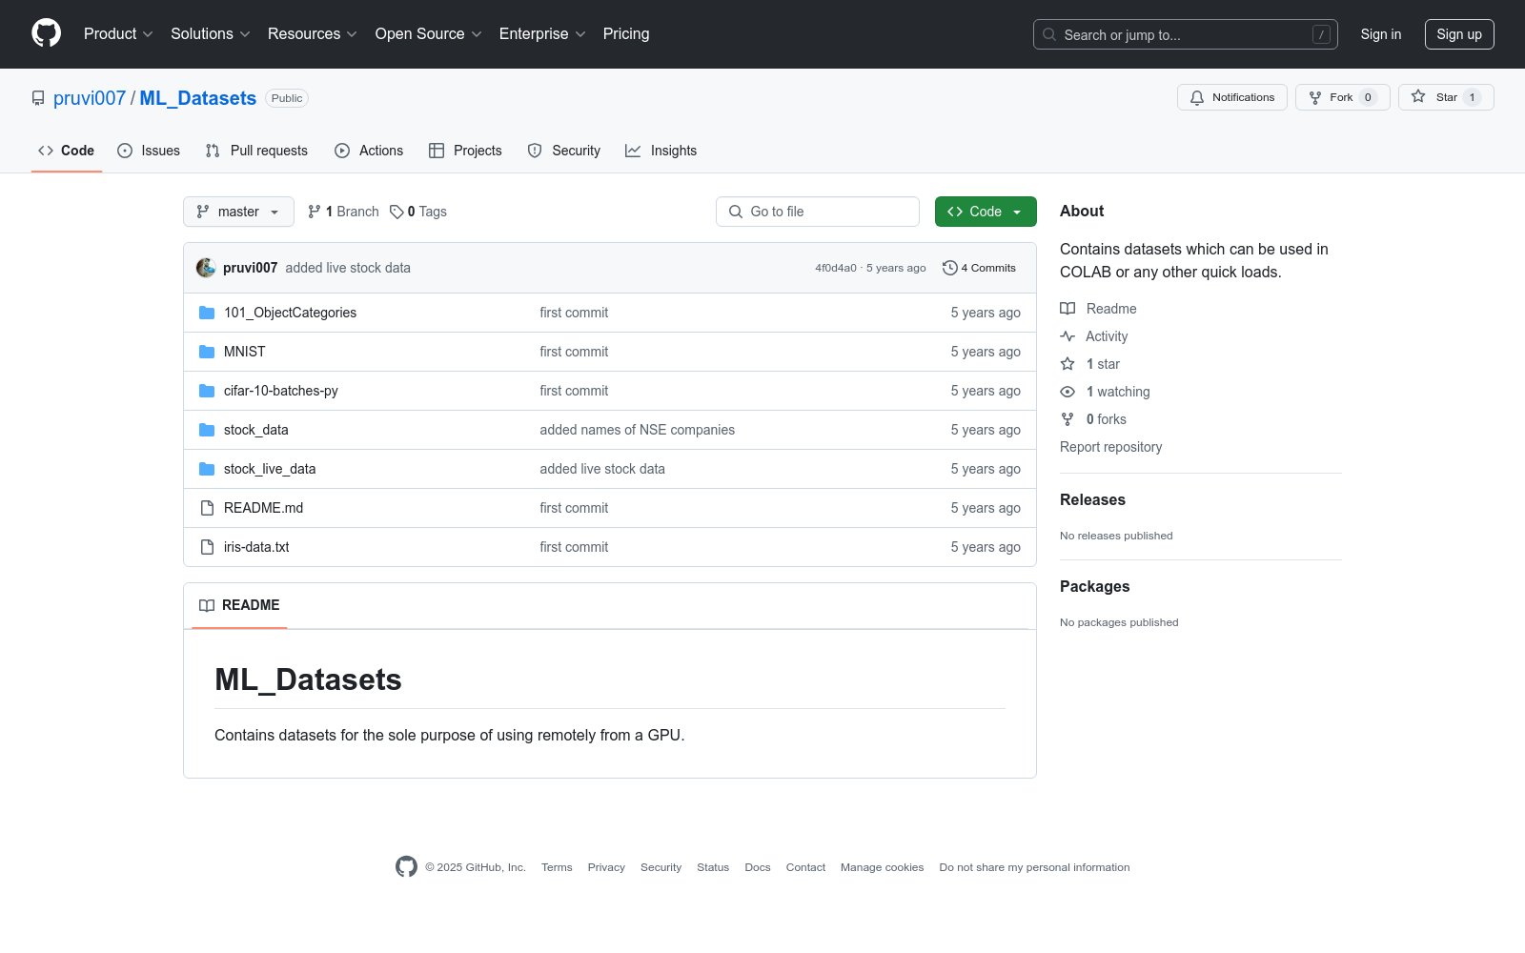Click the cifar-10-batches-py folder icon

[x=207, y=391]
